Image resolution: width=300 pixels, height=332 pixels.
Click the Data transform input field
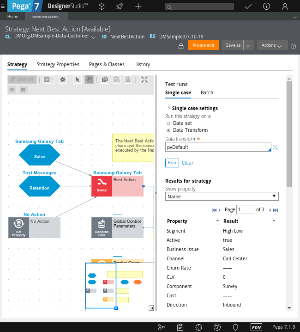218,147
